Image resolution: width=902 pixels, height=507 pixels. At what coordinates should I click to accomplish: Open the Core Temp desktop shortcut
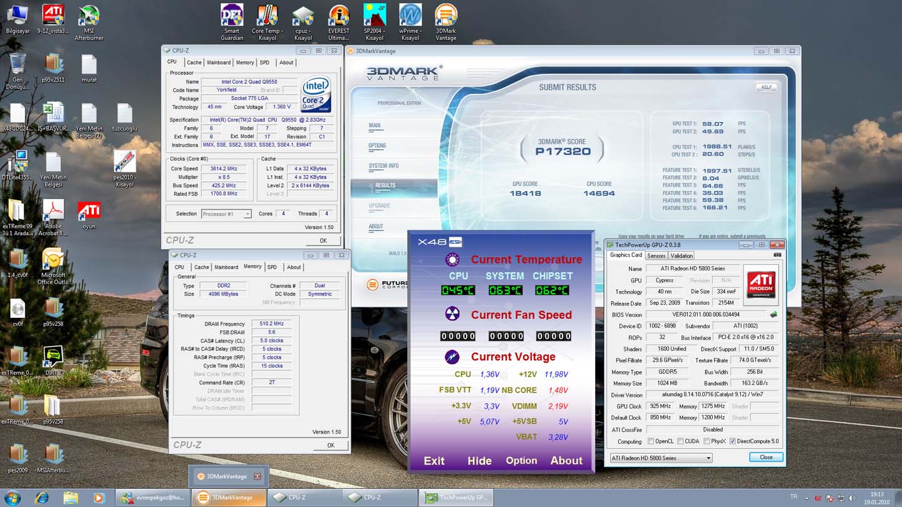(267, 23)
